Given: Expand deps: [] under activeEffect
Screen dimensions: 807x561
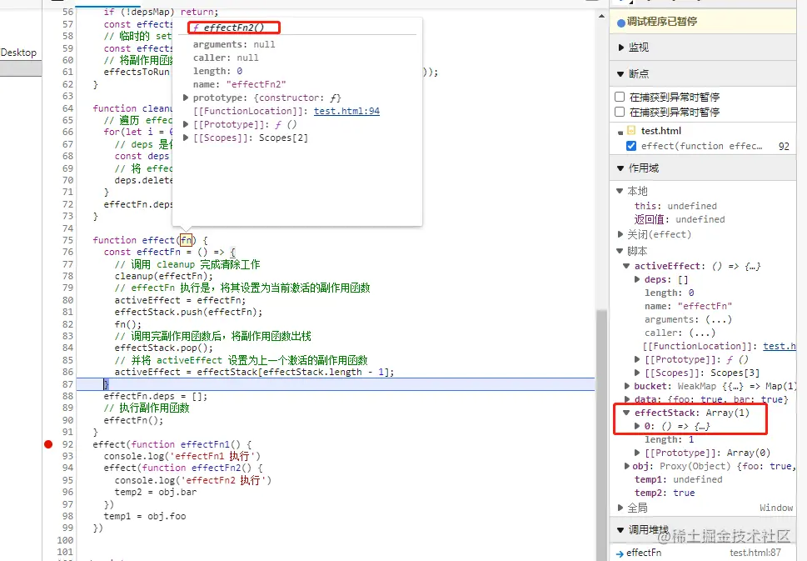Looking at the screenshot, I should [637, 280].
